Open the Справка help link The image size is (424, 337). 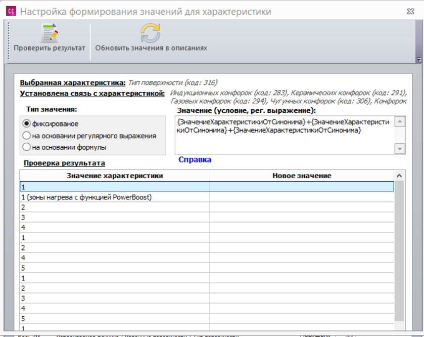(195, 160)
